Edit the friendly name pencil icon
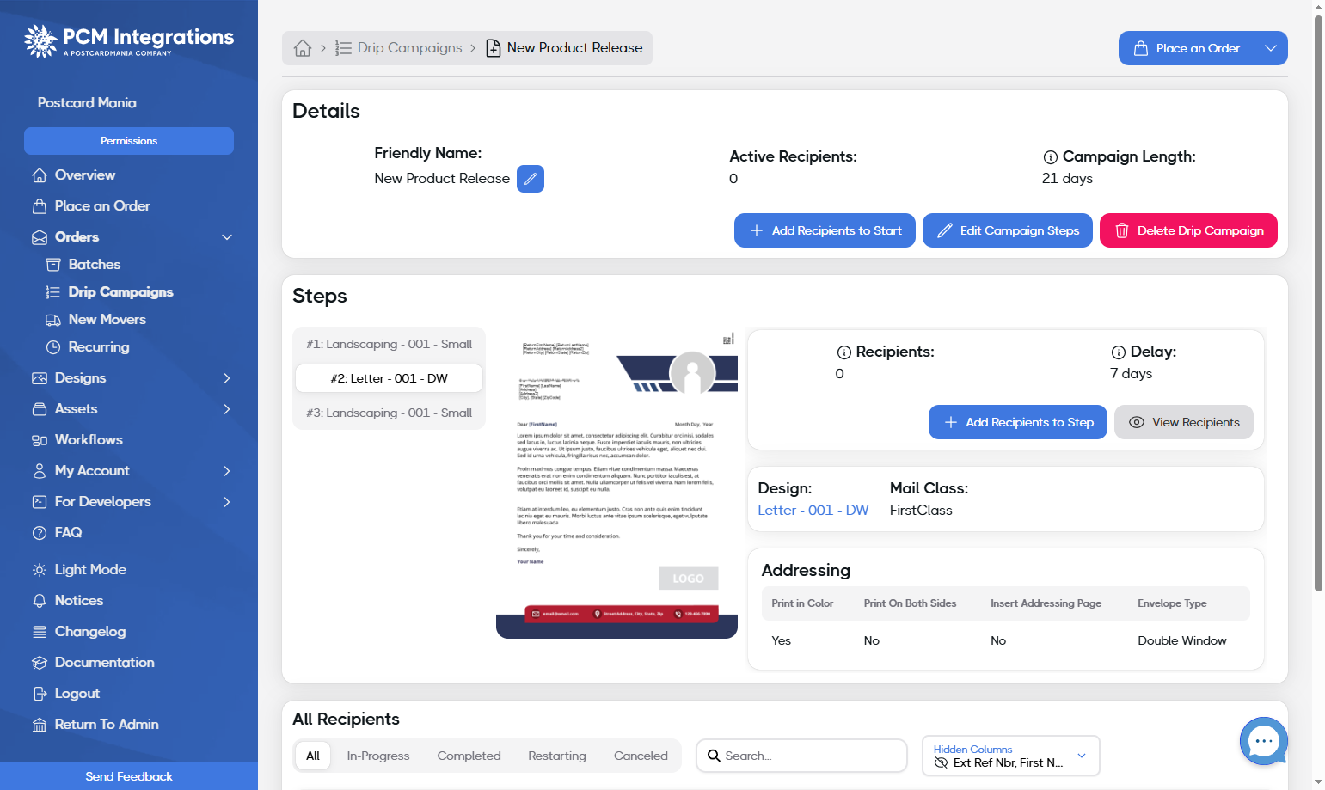The height and width of the screenshot is (790, 1325). click(531, 179)
